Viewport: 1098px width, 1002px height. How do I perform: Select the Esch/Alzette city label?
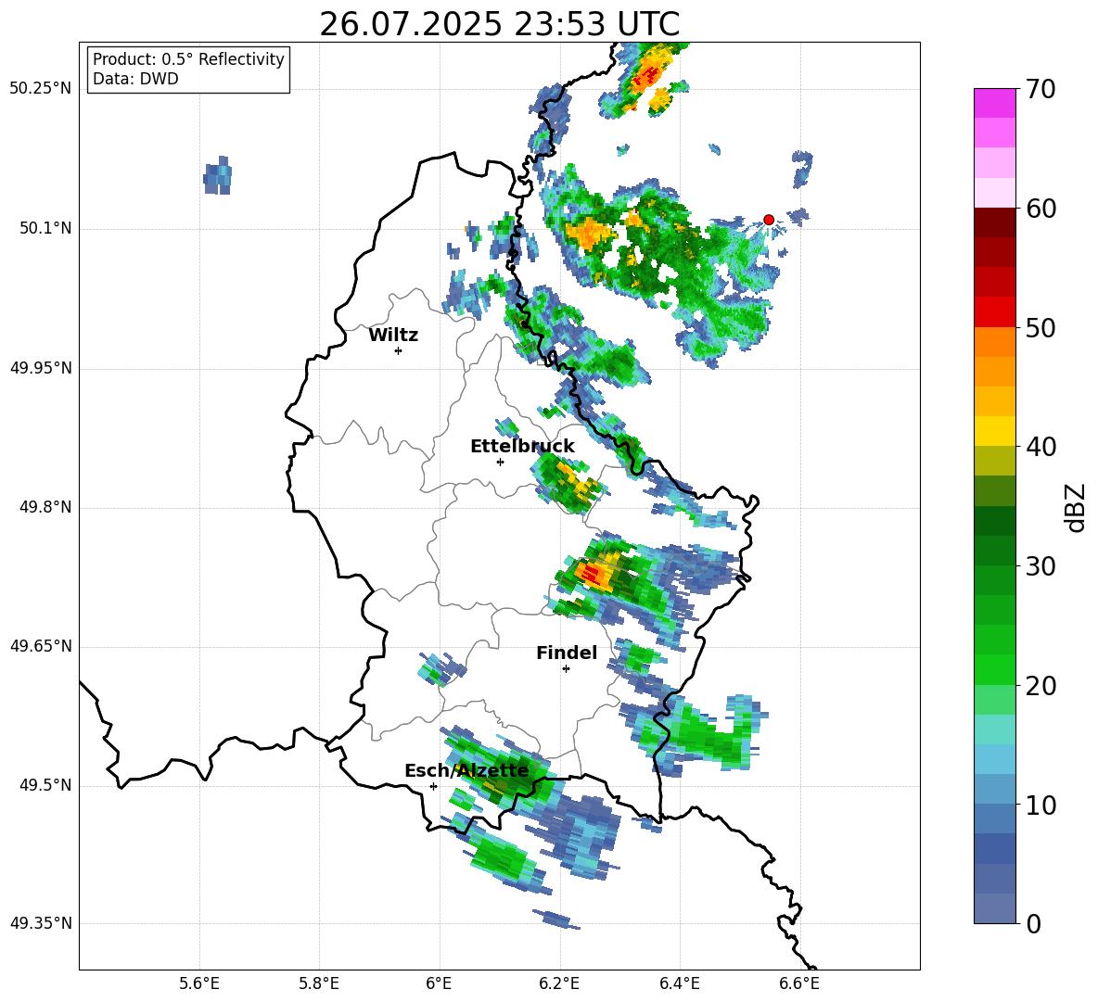[466, 771]
